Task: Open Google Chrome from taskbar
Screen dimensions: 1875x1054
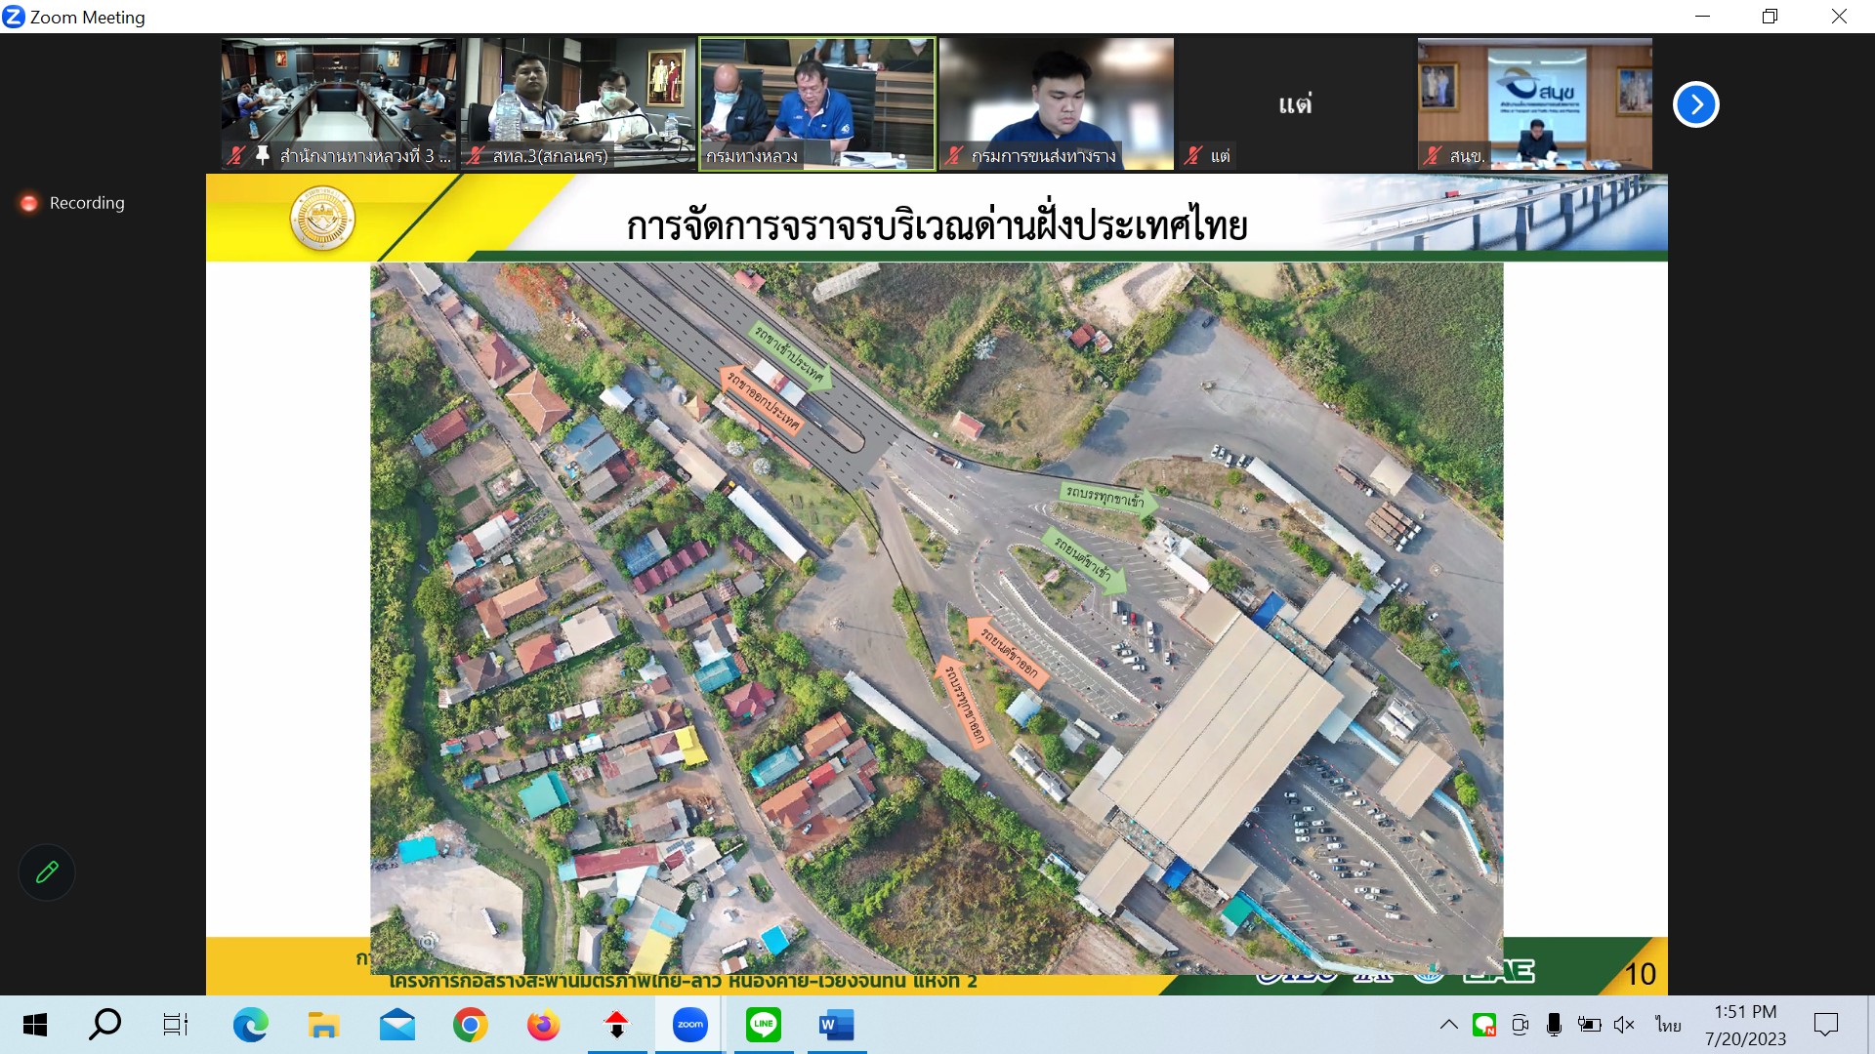Action: 470,1025
